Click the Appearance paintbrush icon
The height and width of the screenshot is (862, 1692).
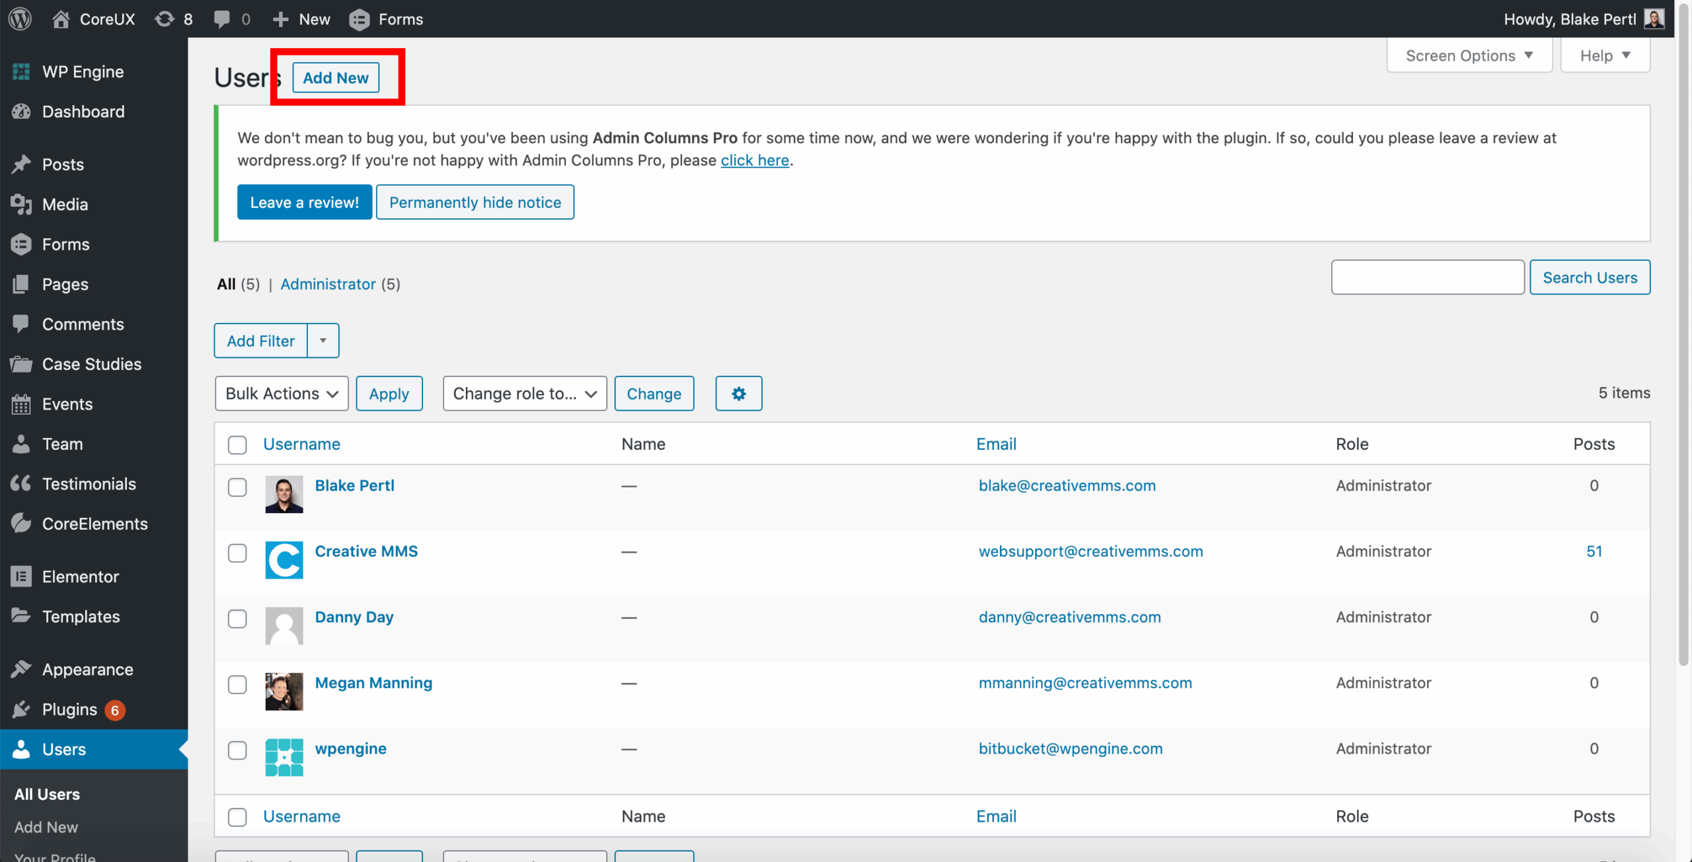[21, 669]
